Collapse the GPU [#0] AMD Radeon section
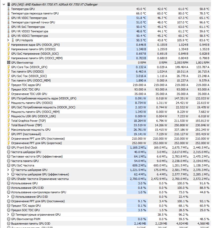The image size is (216, 228). click(x=4, y=4)
